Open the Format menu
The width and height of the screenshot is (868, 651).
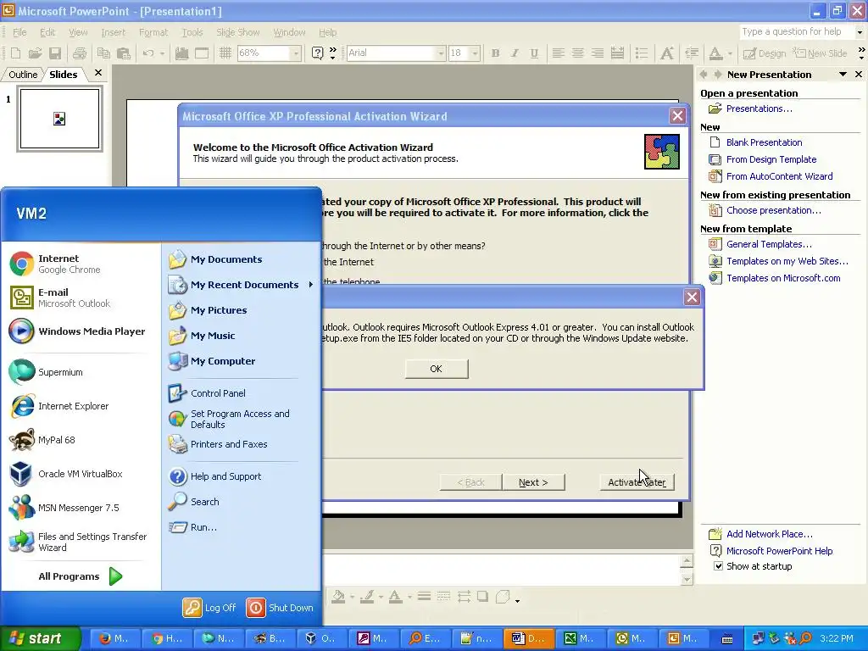[x=153, y=32]
